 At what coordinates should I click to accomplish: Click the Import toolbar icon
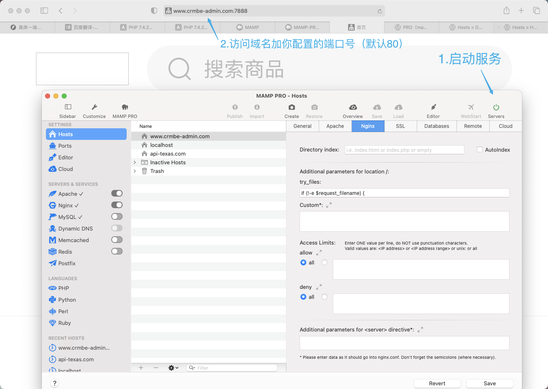click(257, 107)
